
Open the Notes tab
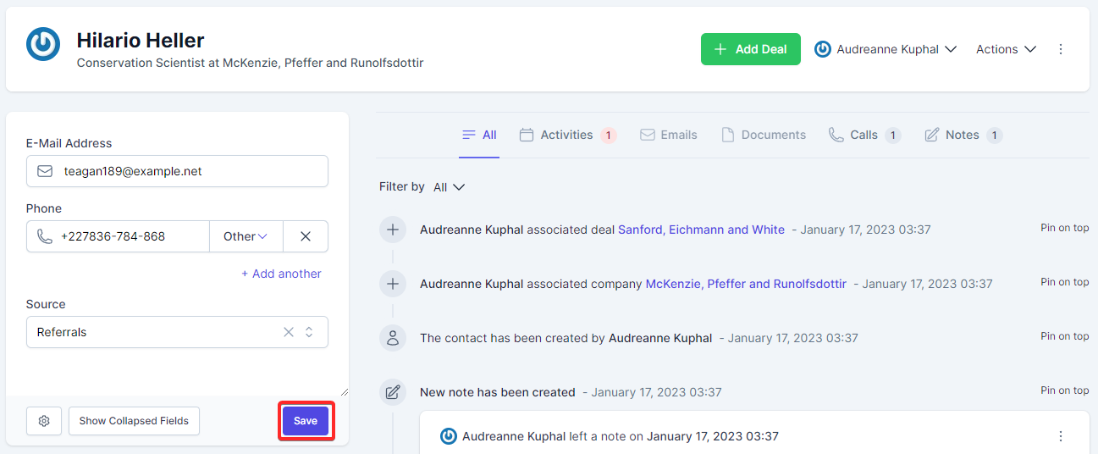tap(962, 135)
